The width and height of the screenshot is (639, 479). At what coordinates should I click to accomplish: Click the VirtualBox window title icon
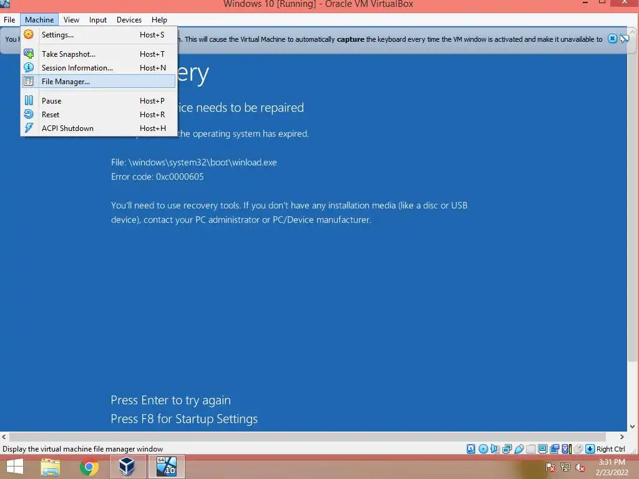(x=5, y=4)
